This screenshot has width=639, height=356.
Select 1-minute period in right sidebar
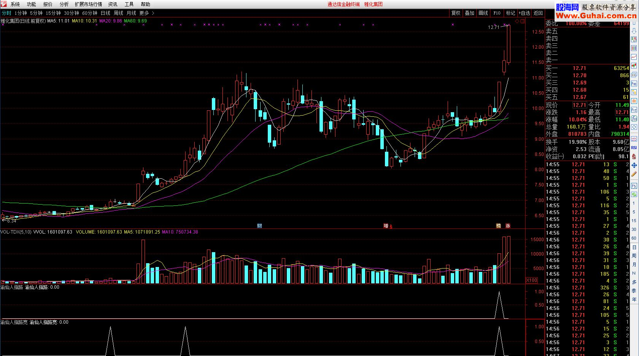(634, 203)
